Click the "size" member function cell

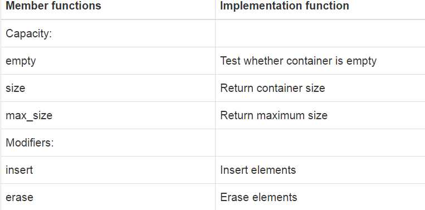click(108, 88)
